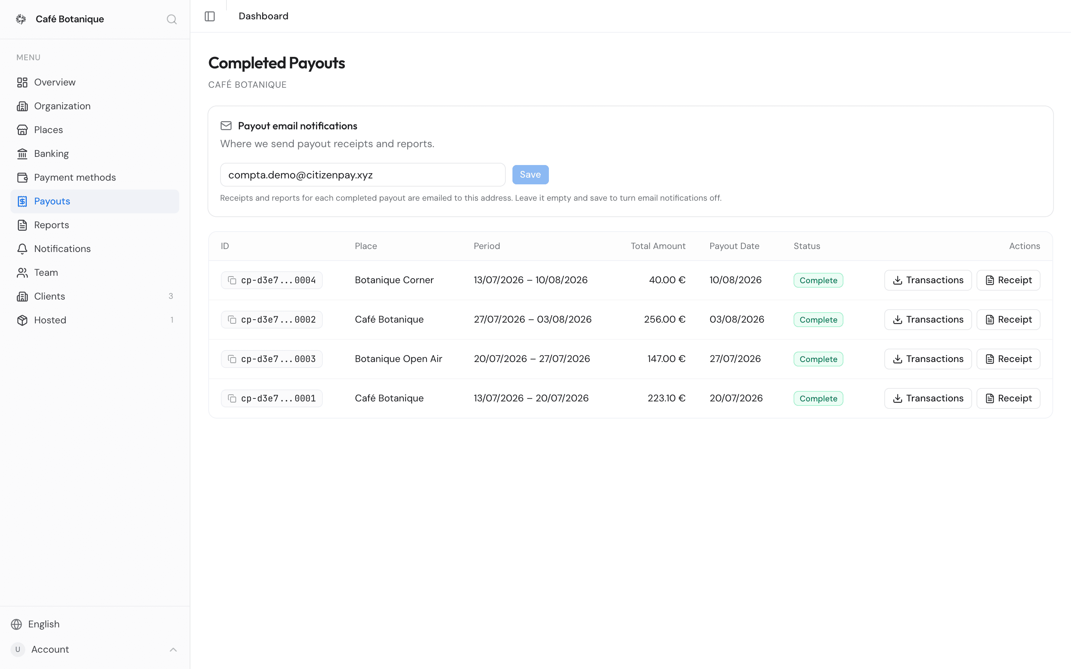Copy payout ID cp-d3e7...0002

[232, 320]
